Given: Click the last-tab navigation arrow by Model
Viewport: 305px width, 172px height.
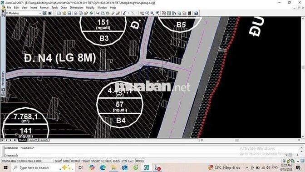Looking at the screenshot, I should pyautogui.click(x=15, y=140).
